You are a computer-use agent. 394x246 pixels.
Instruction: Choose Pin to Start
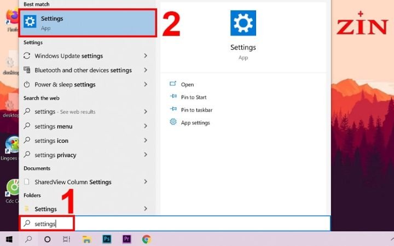[194, 97]
